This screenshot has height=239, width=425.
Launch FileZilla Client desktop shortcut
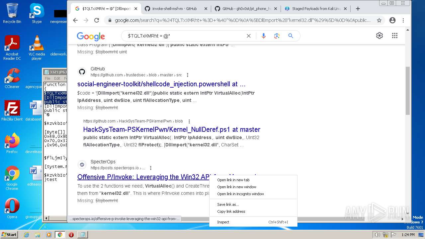[x=12, y=111]
